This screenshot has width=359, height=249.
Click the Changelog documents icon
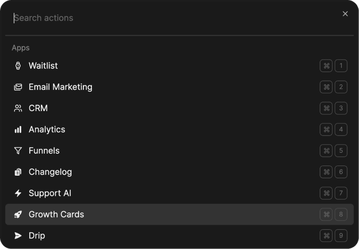[18, 172]
